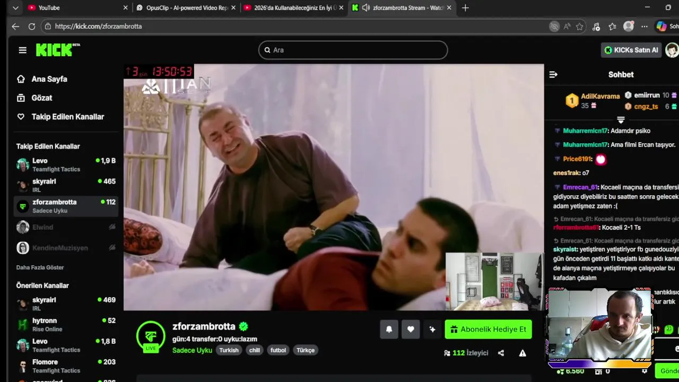Screen dimensions: 679x382
Task: Click zforzambrotta channel name heading
Action: (204, 326)
